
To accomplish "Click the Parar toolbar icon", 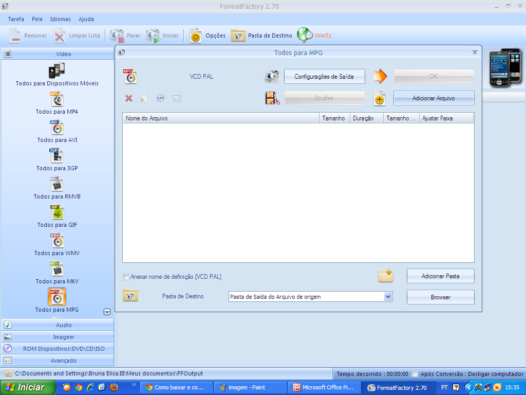I will click(117, 35).
